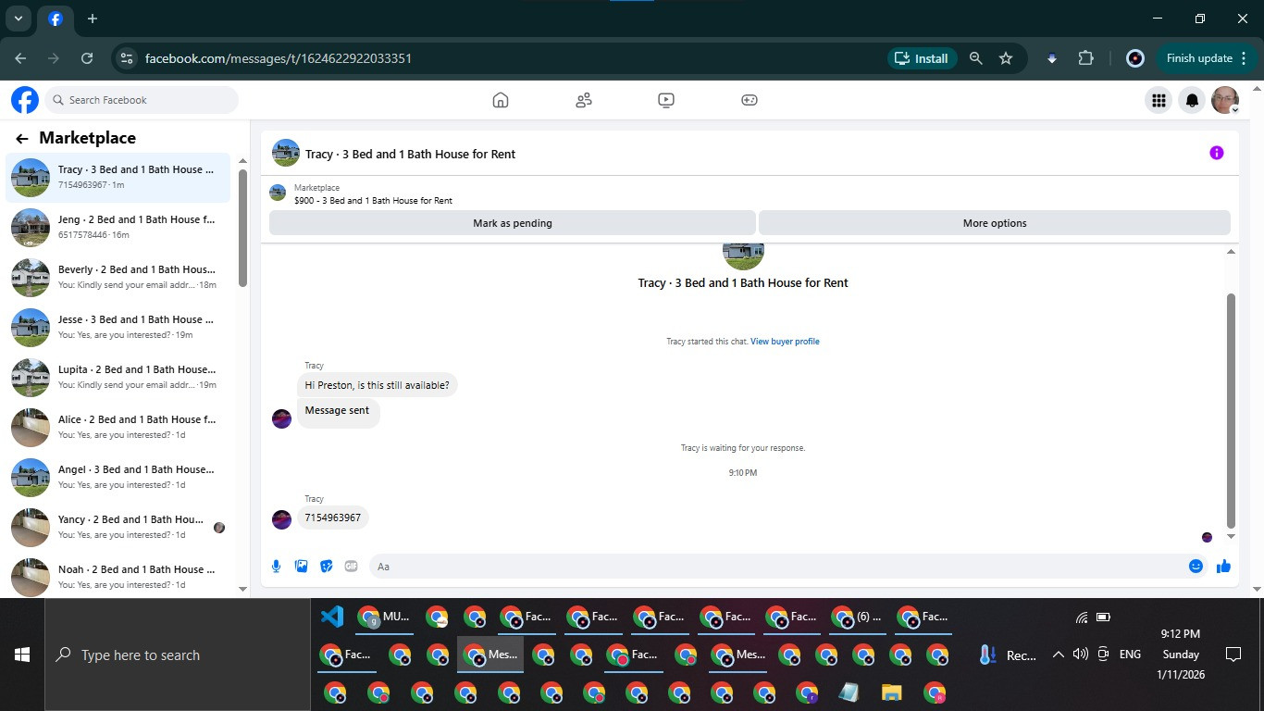This screenshot has height=711, width=1264.
Task: Open the Windows Start menu
Action: [22, 655]
